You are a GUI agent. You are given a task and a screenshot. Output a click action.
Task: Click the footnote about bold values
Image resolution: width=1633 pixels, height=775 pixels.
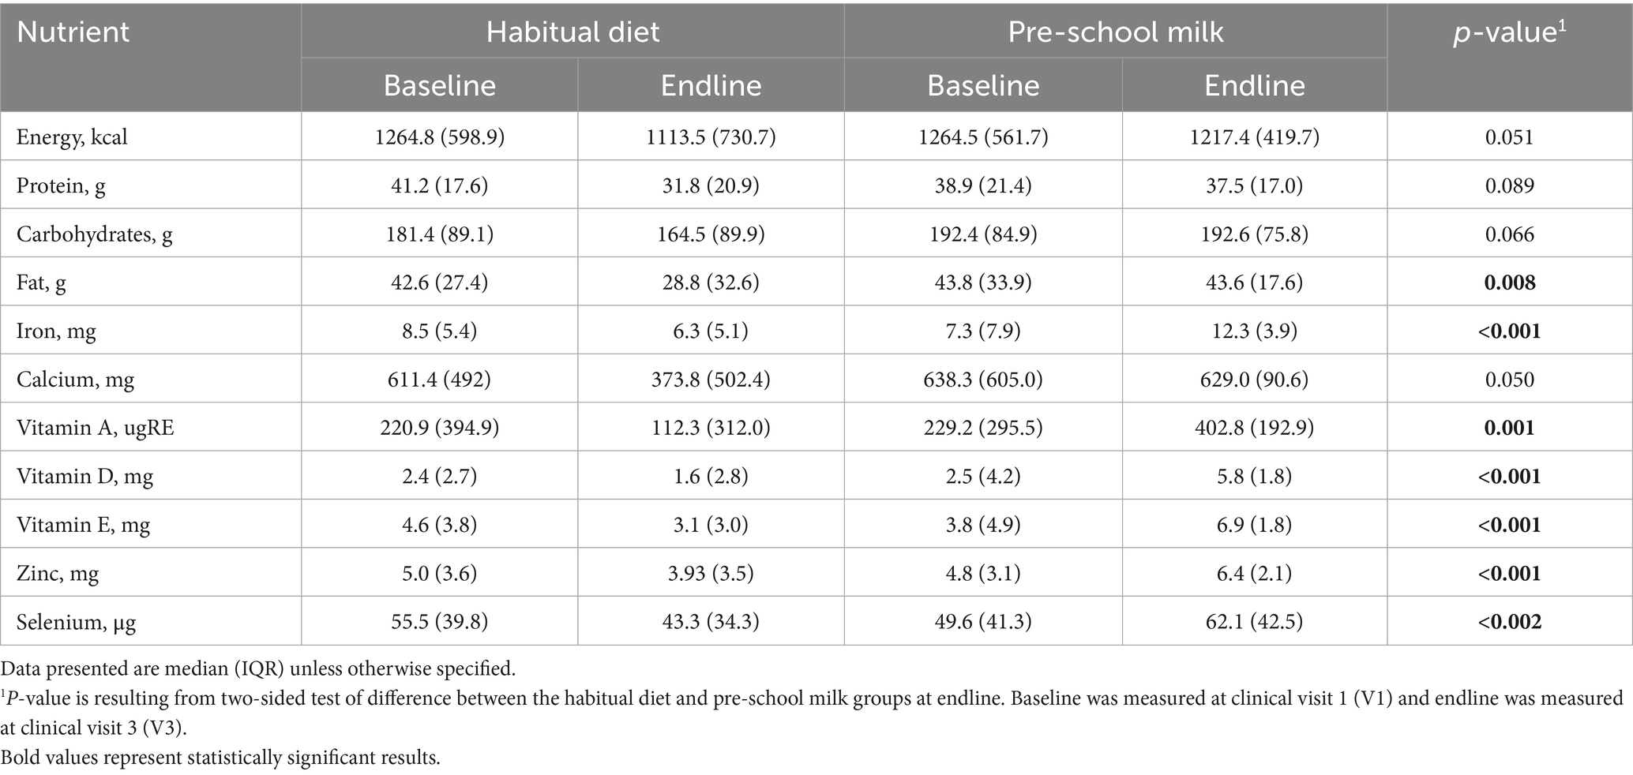[x=220, y=758]
